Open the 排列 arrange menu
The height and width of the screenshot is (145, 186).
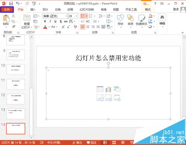(x=131, y=21)
